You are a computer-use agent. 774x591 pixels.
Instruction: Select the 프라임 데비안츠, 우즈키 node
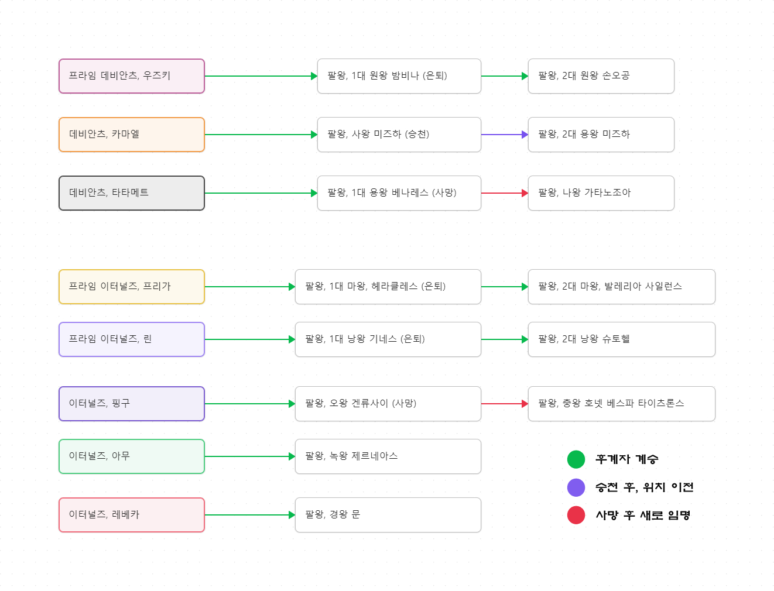(x=132, y=76)
